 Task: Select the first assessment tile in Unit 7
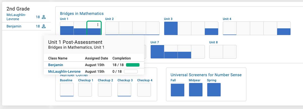pos(157,51)
